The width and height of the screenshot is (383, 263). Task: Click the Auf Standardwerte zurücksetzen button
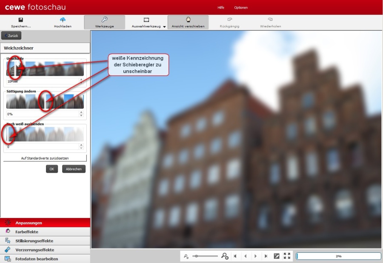point(45,158)
